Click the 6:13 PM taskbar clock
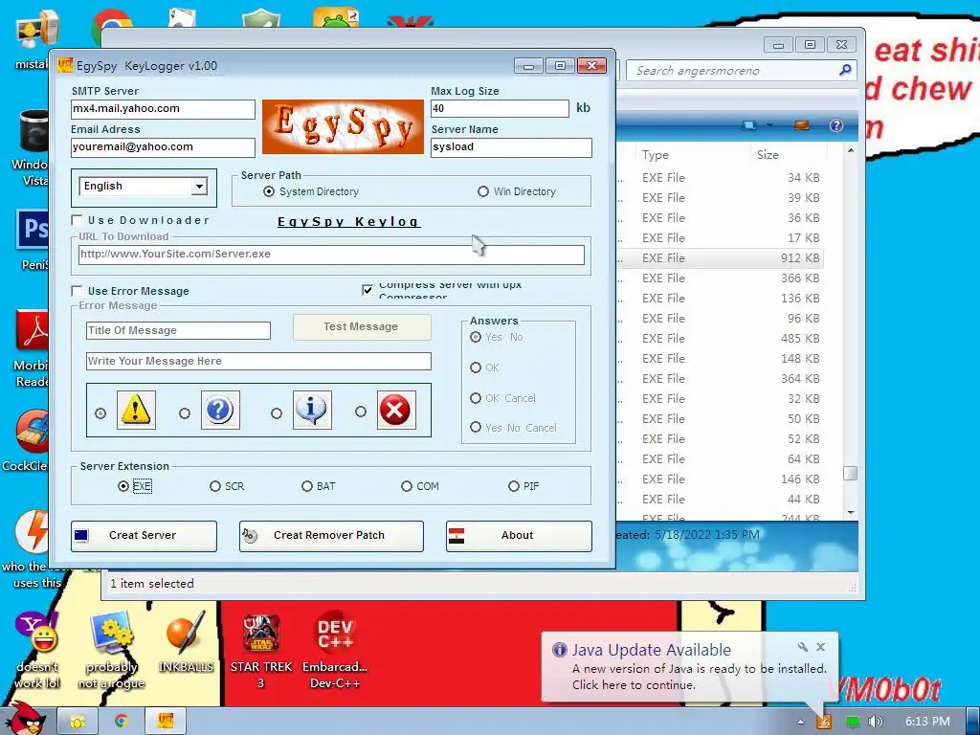The width and height of the screenshot is (980, 735). 927,722
